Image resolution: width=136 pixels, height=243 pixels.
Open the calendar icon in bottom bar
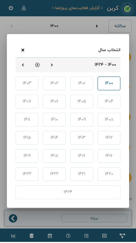50,236
